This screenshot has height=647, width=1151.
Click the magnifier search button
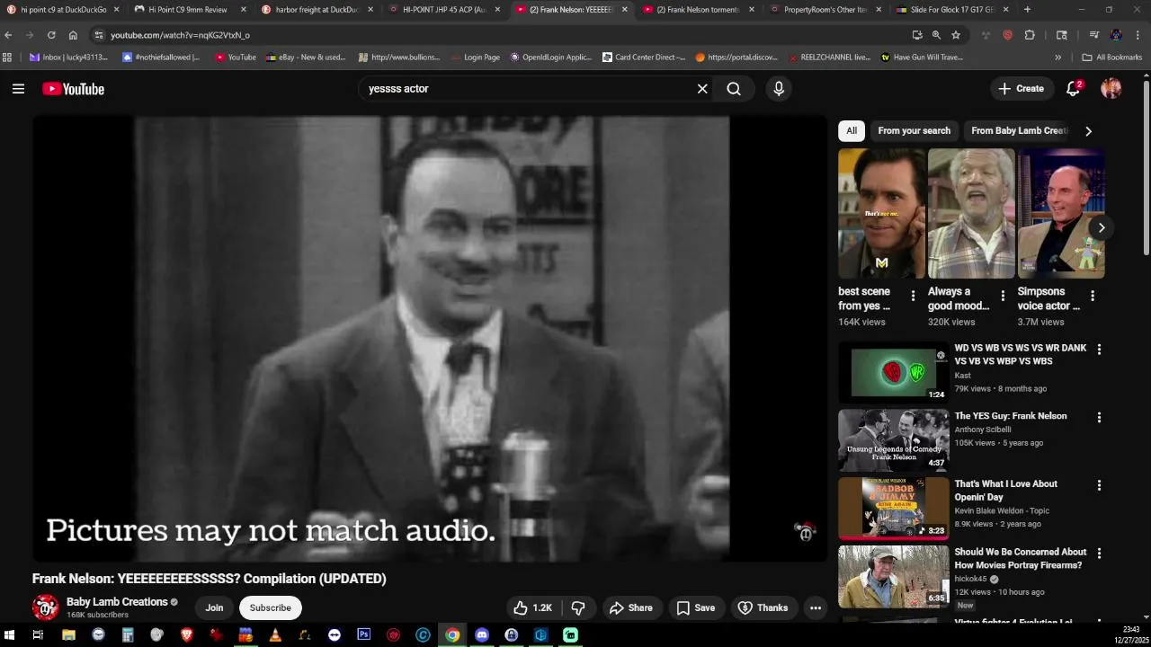(x=734, y=89)
